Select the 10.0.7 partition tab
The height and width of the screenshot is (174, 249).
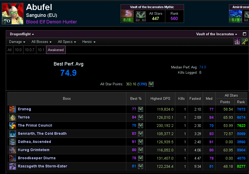[30, 50]
